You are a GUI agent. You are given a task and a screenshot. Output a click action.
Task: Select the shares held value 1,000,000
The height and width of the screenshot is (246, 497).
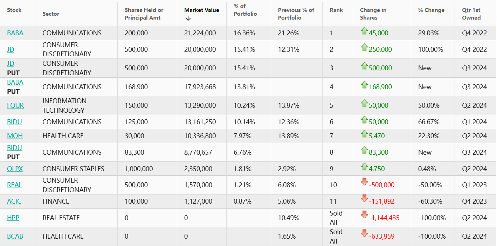click(x=139, y=169)
